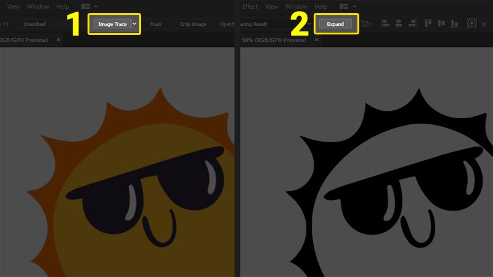Click Arrange Documents icon in the left window
The width and height of the screenshot is (493, 277).
point(86,6)
